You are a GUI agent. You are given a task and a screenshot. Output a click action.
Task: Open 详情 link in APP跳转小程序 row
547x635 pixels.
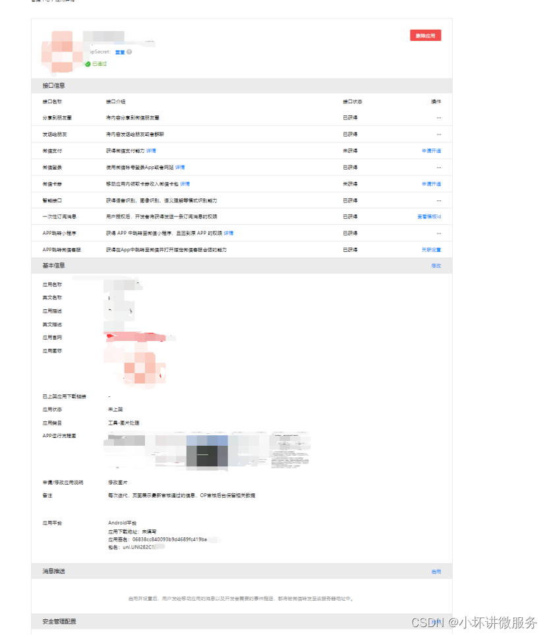228,233
